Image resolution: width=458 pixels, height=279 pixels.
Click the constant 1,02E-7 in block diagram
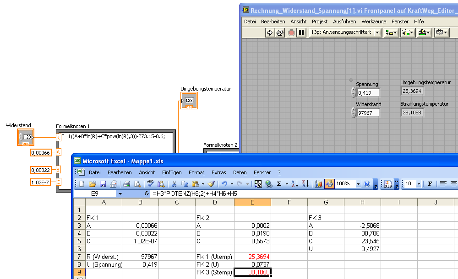pyautogui.click(x=40, y=182)
